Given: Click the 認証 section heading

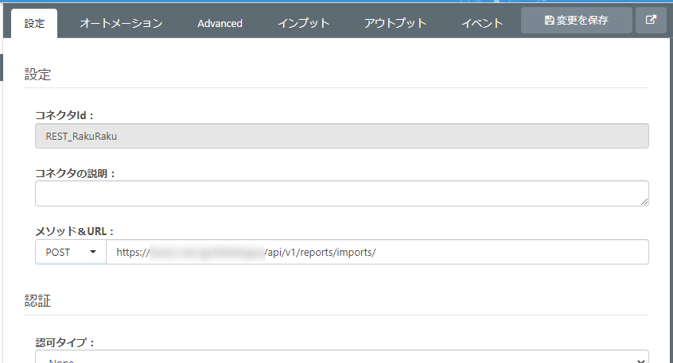Looking at the screenshot, I should coord(37,301).
